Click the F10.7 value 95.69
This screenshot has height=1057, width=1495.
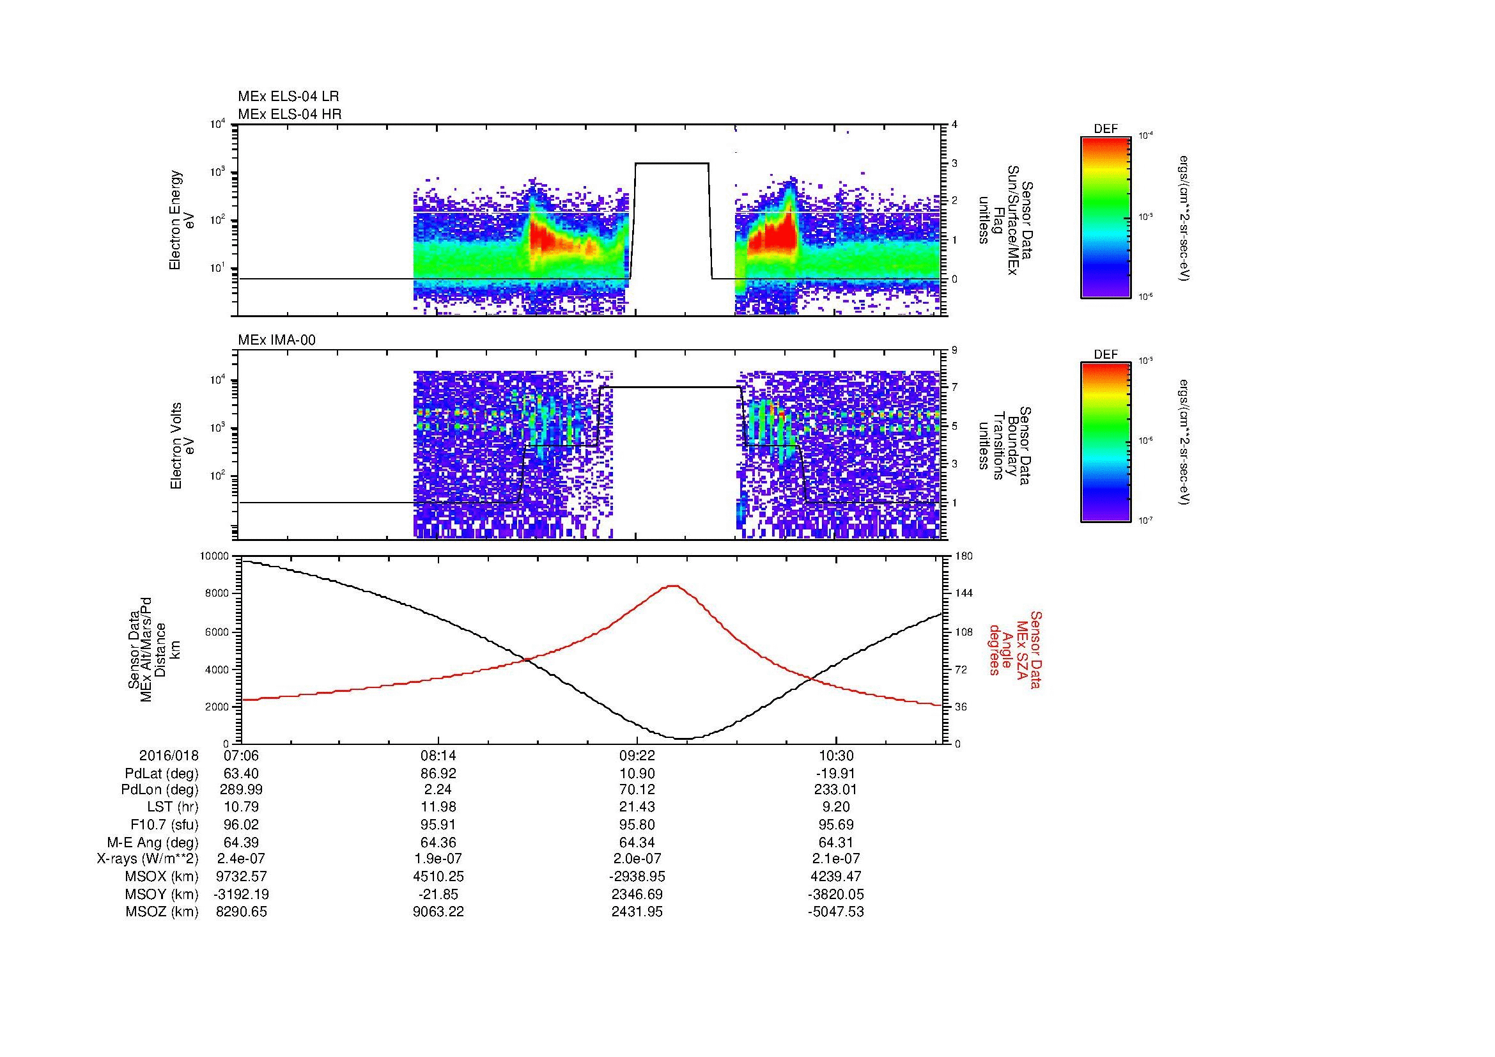(x=835, y=825)
